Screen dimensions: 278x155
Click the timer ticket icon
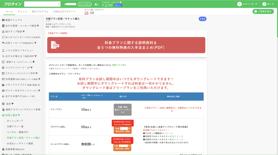point(3,91)
